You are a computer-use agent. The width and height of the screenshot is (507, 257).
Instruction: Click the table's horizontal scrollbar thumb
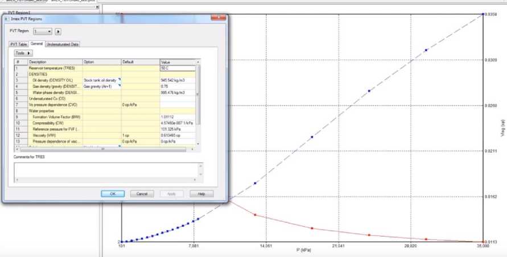point(103,150)
